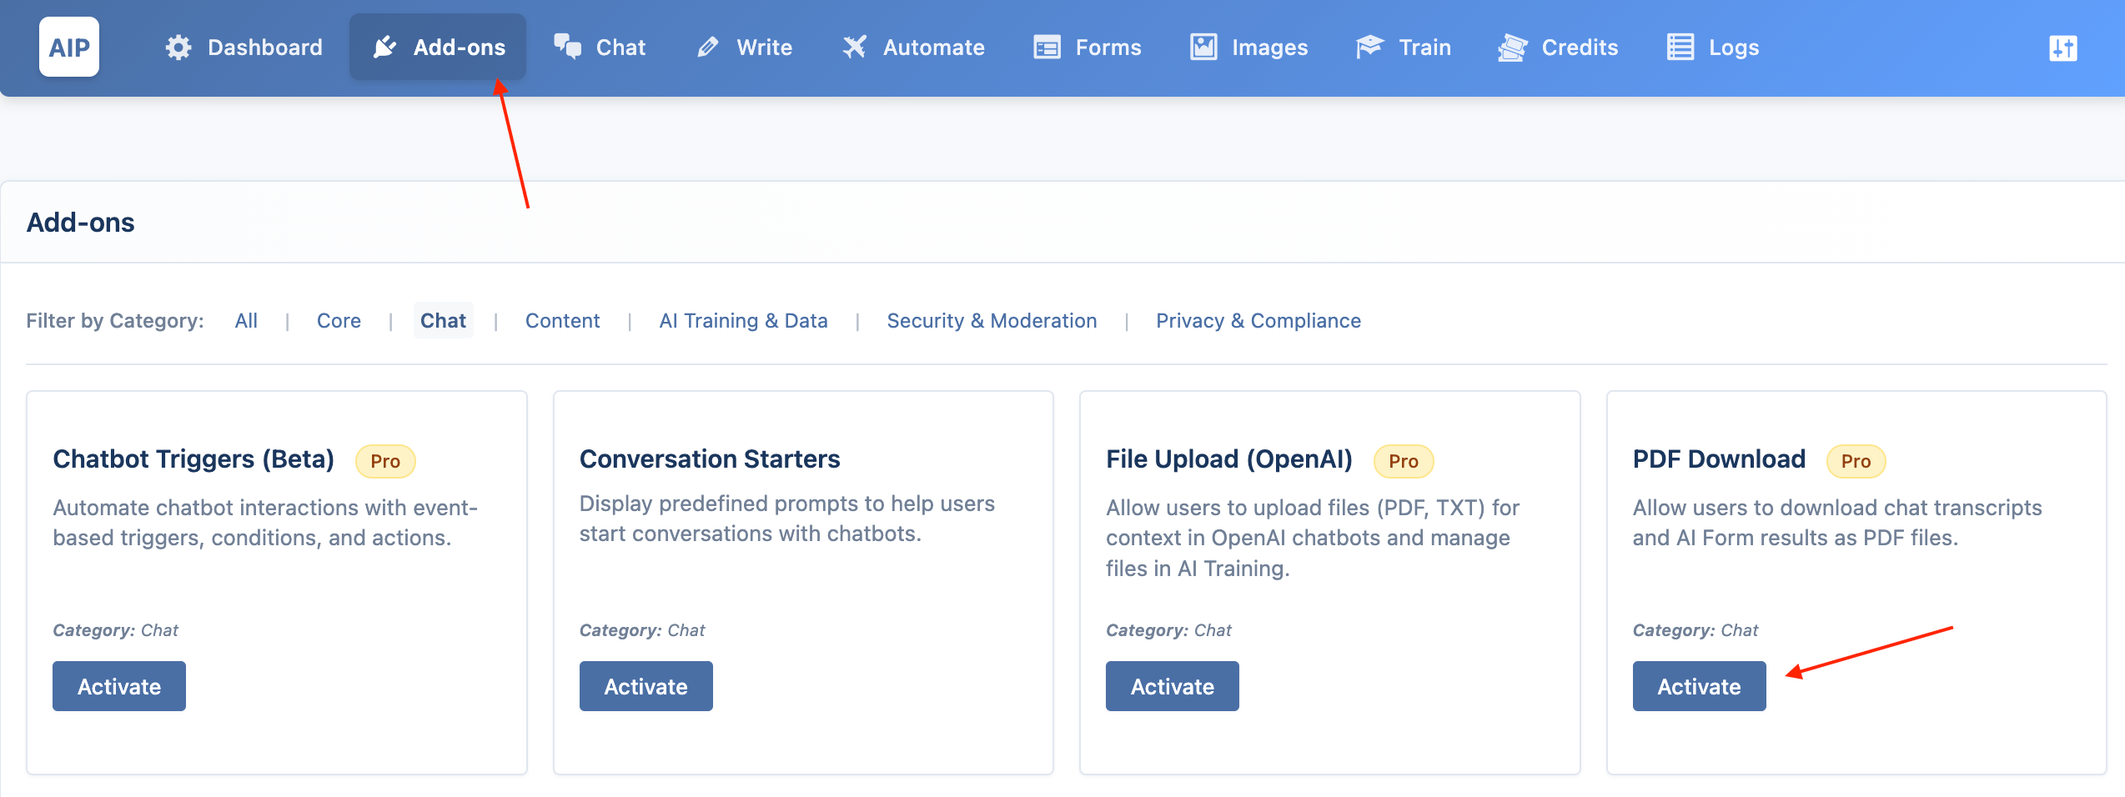Viewport: 2125px width, 797px height.
Task: Filter by Security & Moderation
Action: tap(992, 321)
